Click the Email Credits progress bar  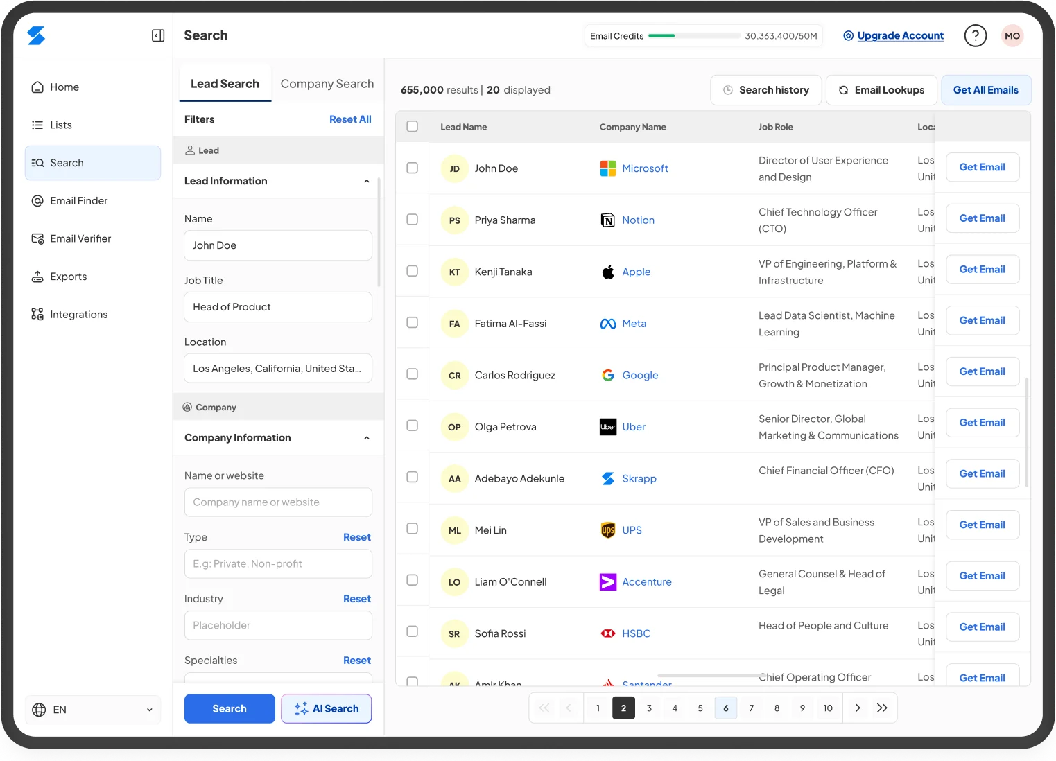[694, 35]
